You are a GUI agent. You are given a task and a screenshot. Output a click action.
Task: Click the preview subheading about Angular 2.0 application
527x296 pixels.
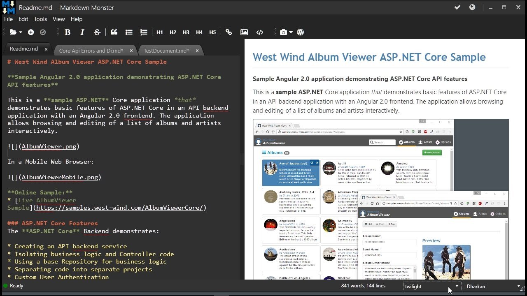[360, 79]
